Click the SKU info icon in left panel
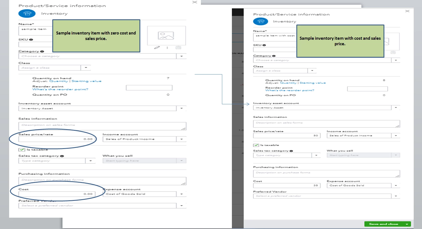422x229 pixels. point(31,40)
